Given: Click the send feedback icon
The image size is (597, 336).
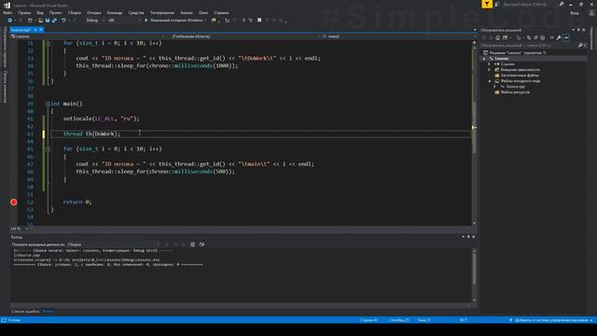Looking at the screenshot, I should click(x=497, y=4).
